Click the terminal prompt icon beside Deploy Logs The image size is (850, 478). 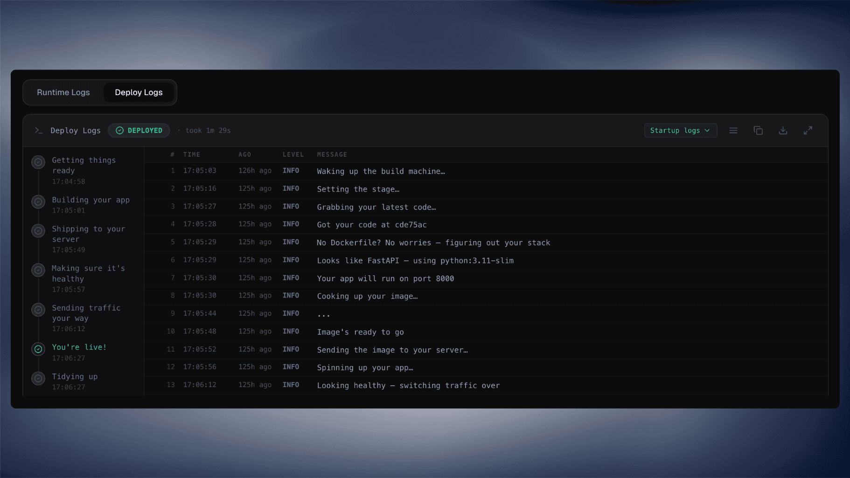[x=39, y=131]
